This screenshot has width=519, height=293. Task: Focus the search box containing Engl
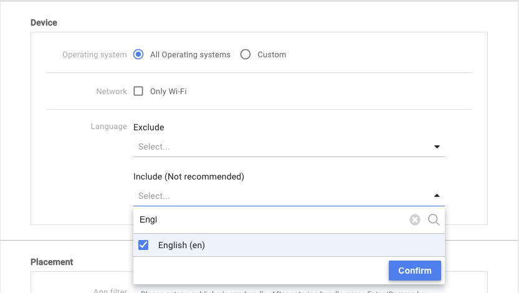pos(268,220)
